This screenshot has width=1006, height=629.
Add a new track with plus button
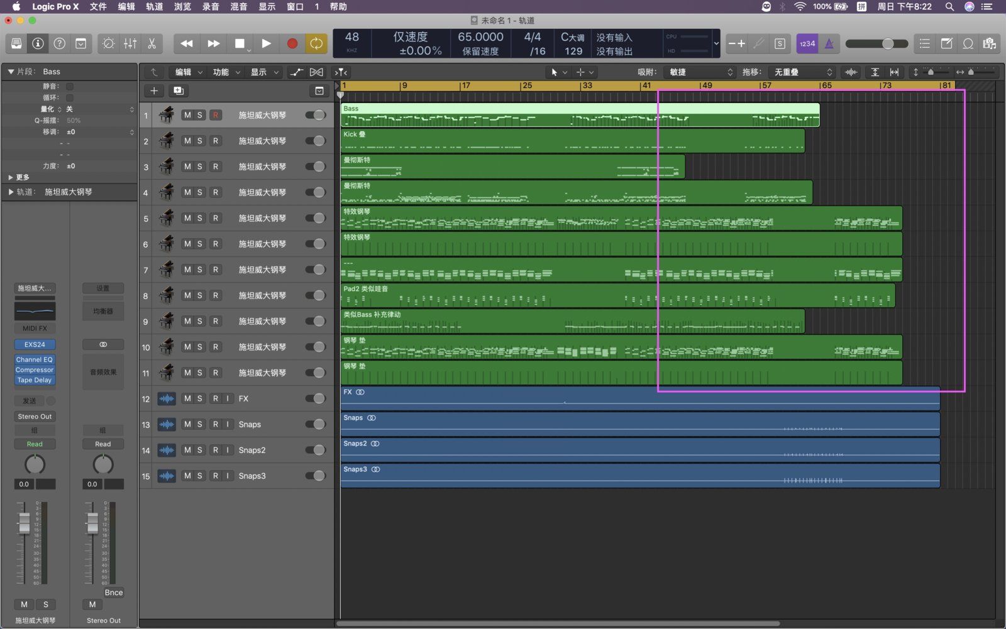(154, 90)
